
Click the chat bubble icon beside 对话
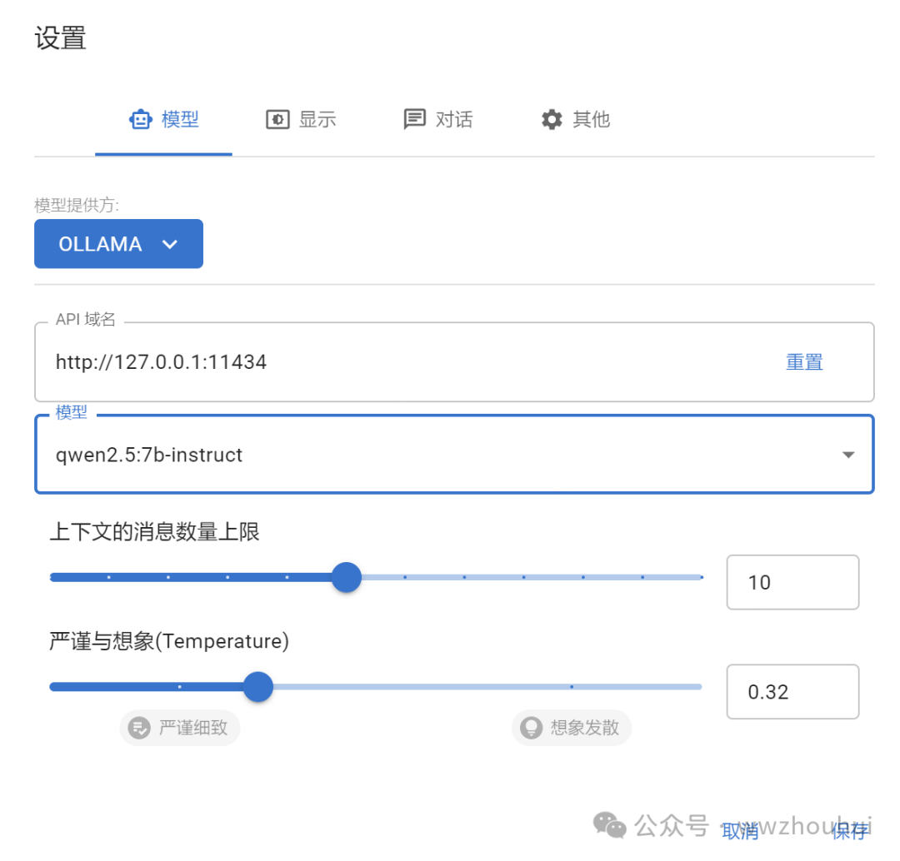[x=414, y=119]
